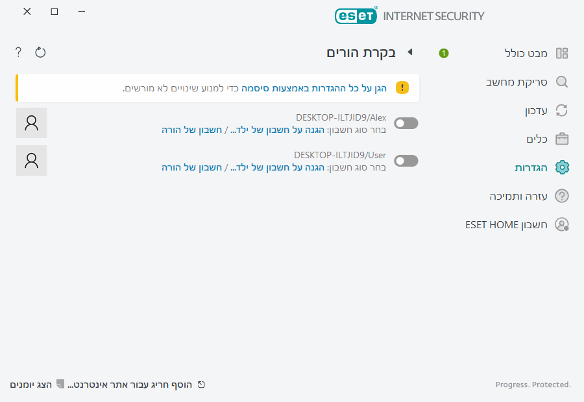Choose parent account link for Alex
This screenshot has height=402, width=584.
tap(191, 130)
